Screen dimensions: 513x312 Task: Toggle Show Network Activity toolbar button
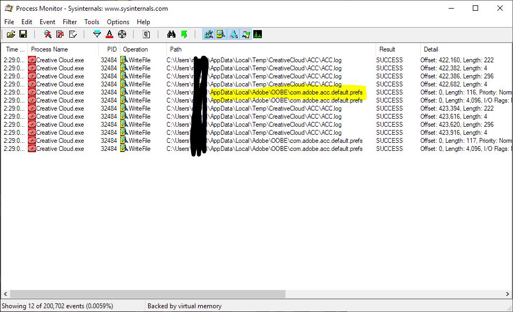coord(233,34)
